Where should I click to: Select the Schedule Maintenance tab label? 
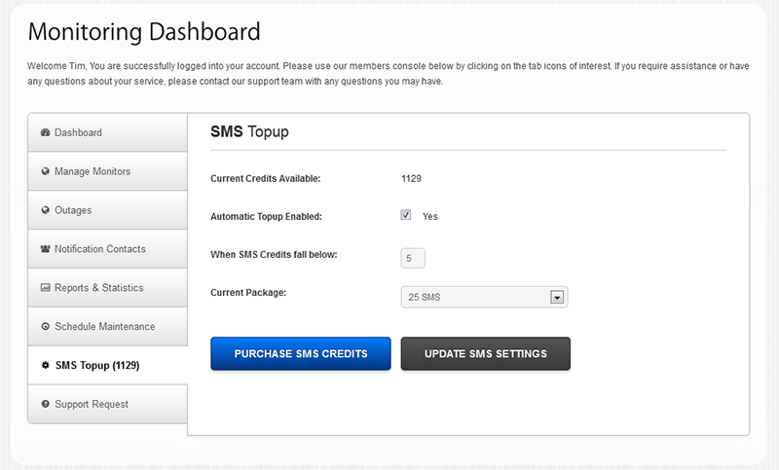click(105, 327)
